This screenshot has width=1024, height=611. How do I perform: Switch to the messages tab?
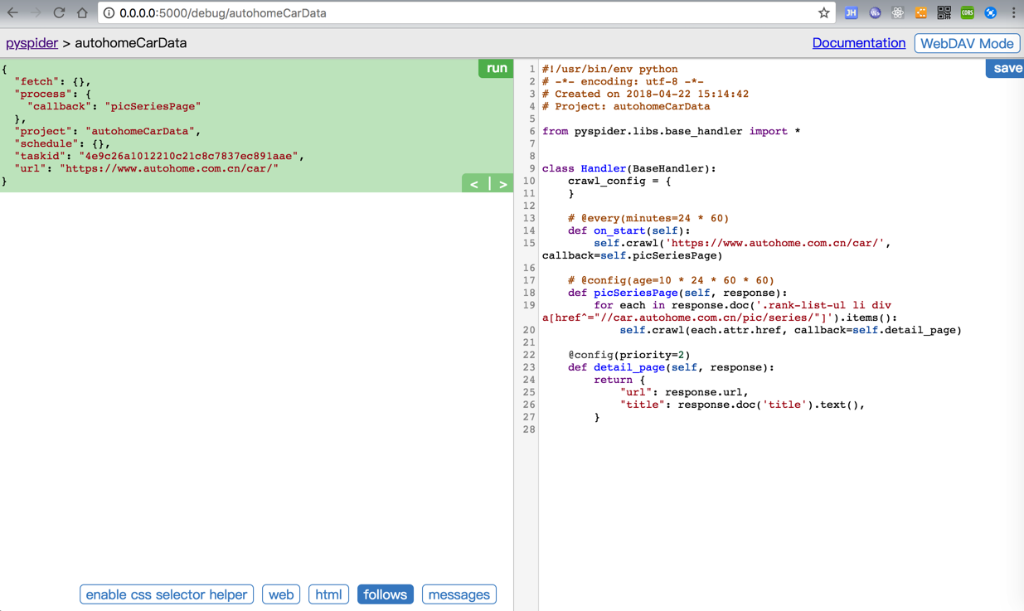(x=459, y=594)
